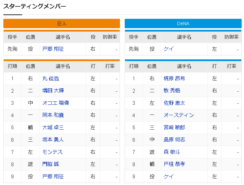This screenshot has height=185, width=244.
Task: Select player オコエ 瑠偉 link
Action: point(55,103)
